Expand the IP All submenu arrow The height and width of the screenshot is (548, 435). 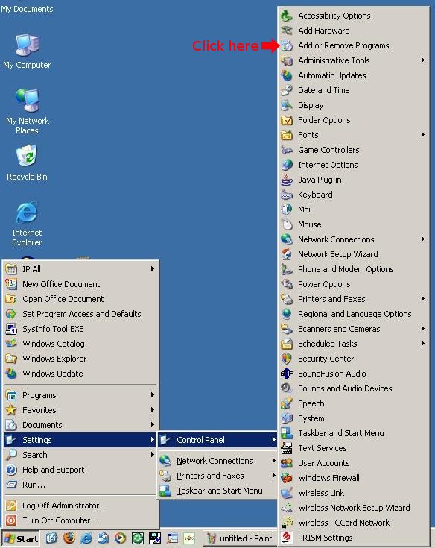pos(153,268)
